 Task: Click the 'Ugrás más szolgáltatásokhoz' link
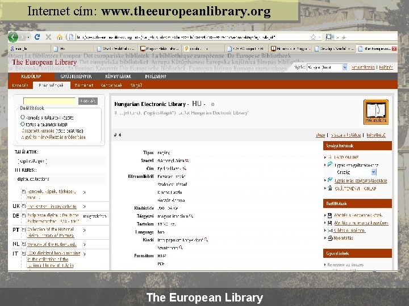pos(361,180)
